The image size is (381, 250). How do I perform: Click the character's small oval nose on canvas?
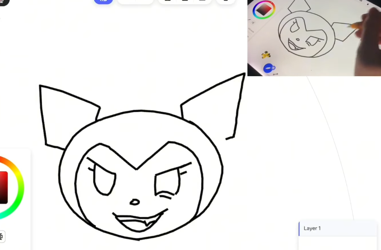tap(135, 202)
